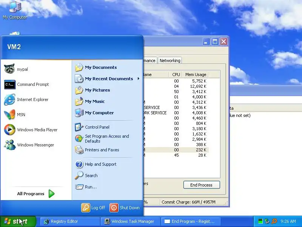Click Log Off text label
Screen dimensions: 302x227
pyautogui.click(x=98, y=208)
